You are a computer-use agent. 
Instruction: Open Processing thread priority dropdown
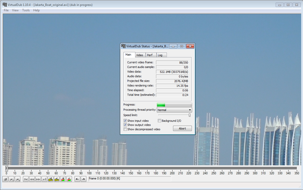pos(174,110)
